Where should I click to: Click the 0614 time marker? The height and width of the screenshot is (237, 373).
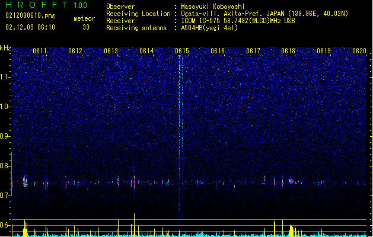(x=146, y=50)
